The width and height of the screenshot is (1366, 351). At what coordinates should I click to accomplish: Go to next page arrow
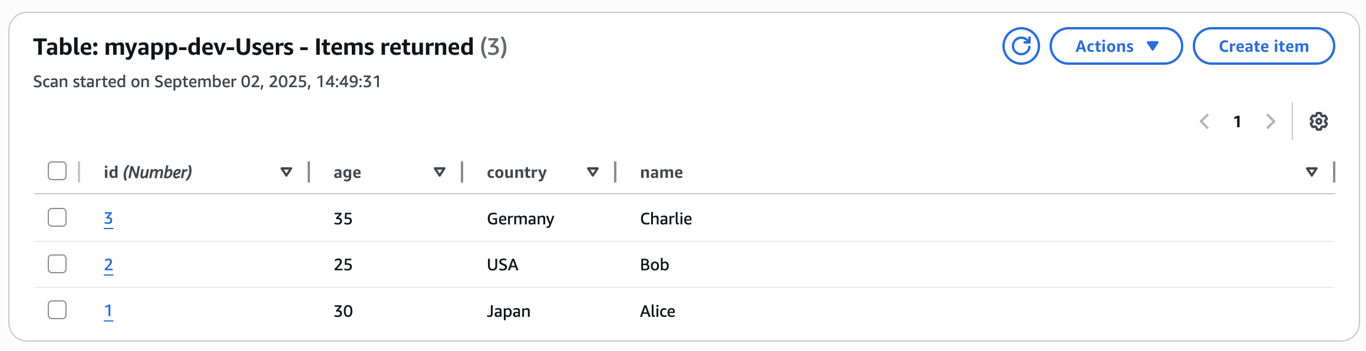(1270, 121)
